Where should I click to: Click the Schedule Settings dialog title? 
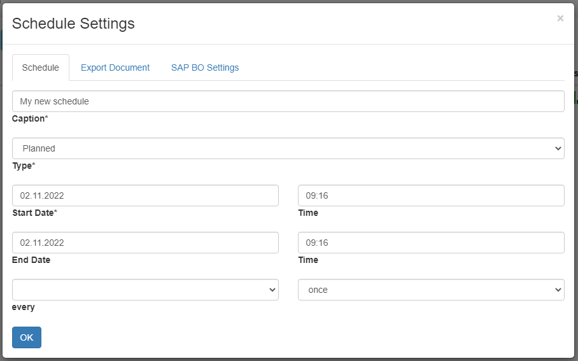tap(73, 24)
